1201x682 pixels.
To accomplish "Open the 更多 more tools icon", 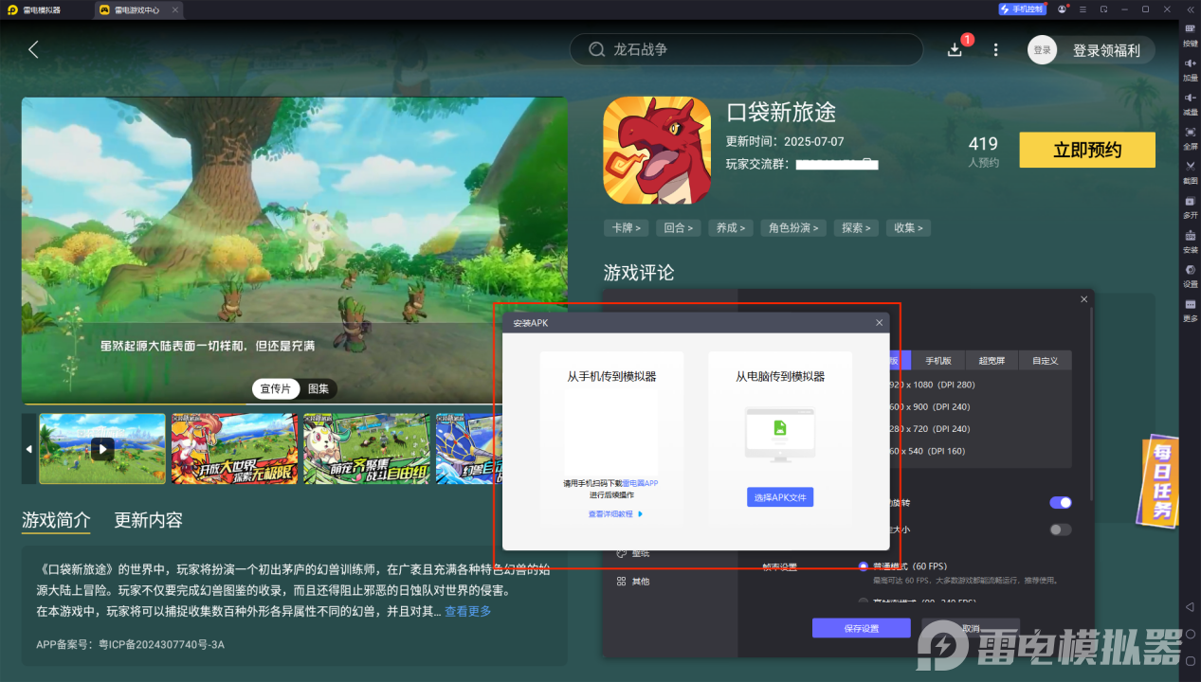I will click(1191, 304).
